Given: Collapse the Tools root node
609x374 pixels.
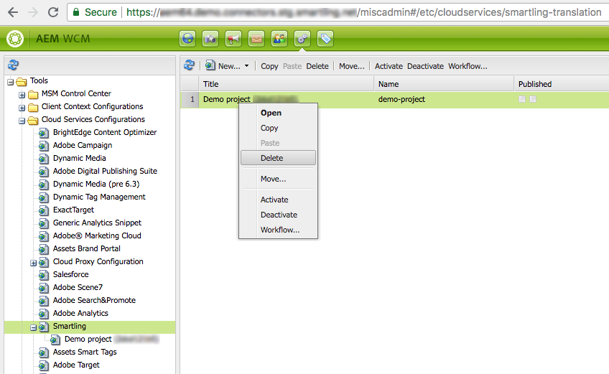Looking at the screenshot, I should [11, 82].
